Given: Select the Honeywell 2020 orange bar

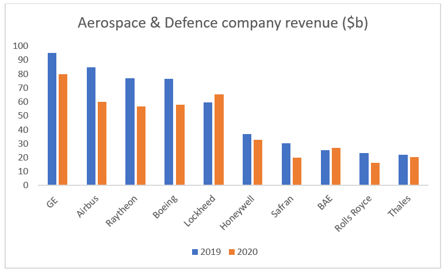Looking at the screenshot, I should coord(258,162).
